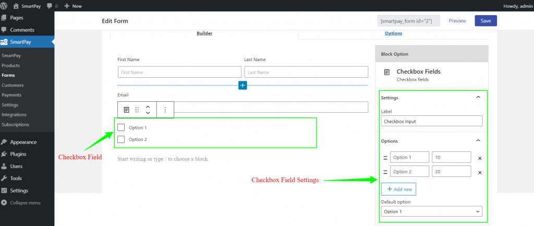The height and width of the screenshot is (226, 534).
Task: Move block up with the up chevron
Action: tap(148, 106)
